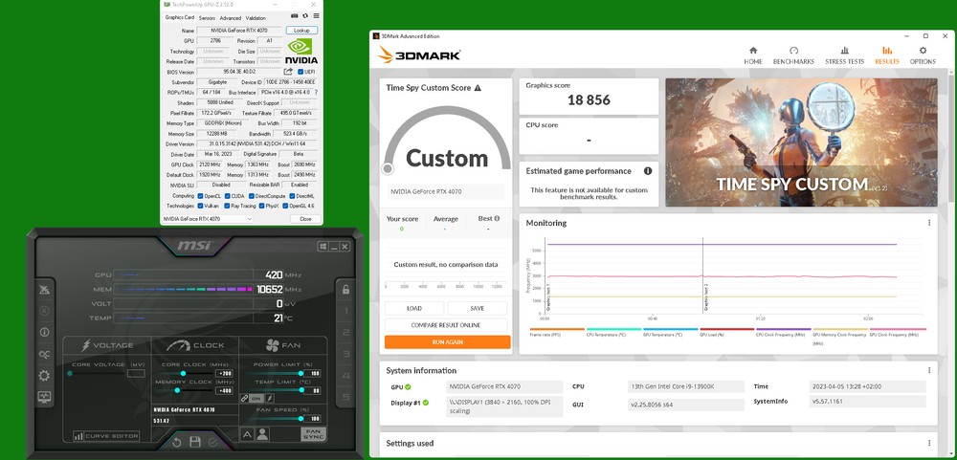Open the 3DMark BENCHMARKS tab
Image resolution: width=957 pixels, height=460 pixels.
point(793,55)
